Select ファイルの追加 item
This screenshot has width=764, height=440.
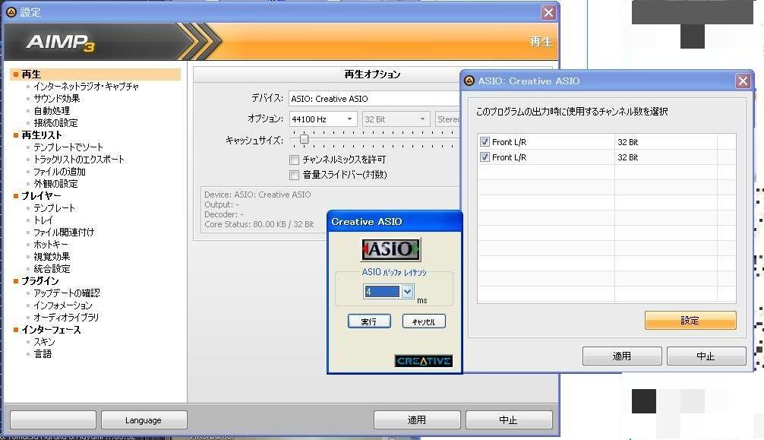pos(59,172)
